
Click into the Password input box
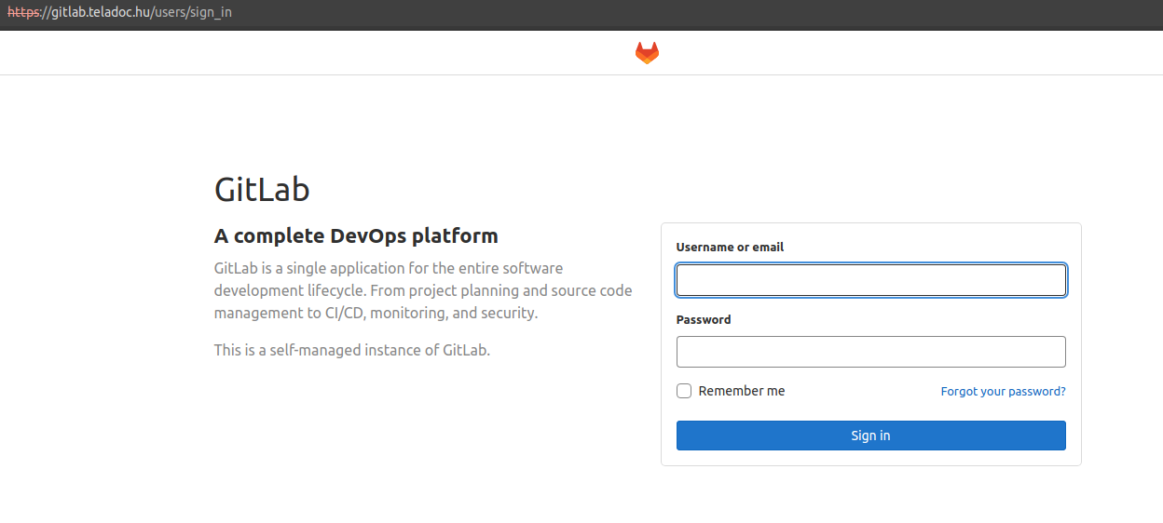(870, 352)
